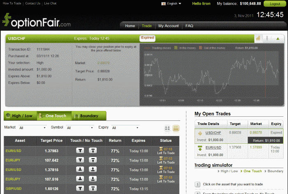The height and width of the screenshot is (194, 288).
Task: Open the Home menu
Action: click(x=130, y=26)
